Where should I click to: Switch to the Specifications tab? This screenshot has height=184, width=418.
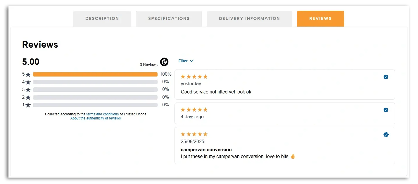pos(169,18)
